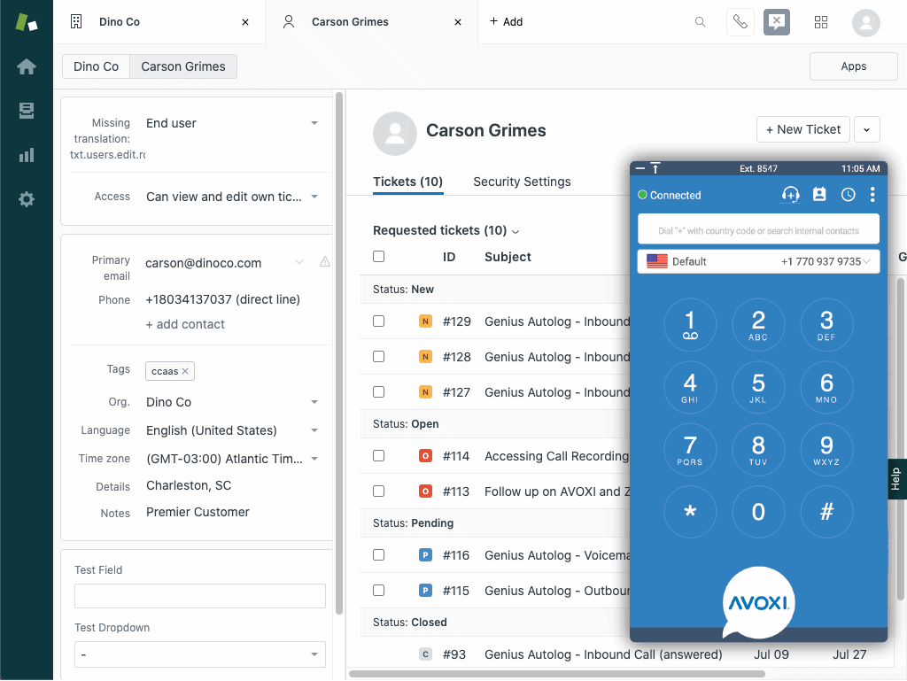Open Reporting from the left sidebar
This screenshot has width=907, height=681.
(x=26, y=153)
